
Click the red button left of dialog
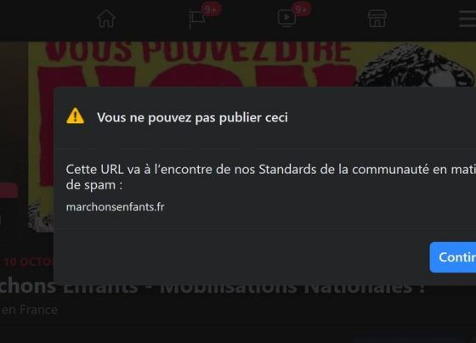pyautogui.click(x=8, y=190)
